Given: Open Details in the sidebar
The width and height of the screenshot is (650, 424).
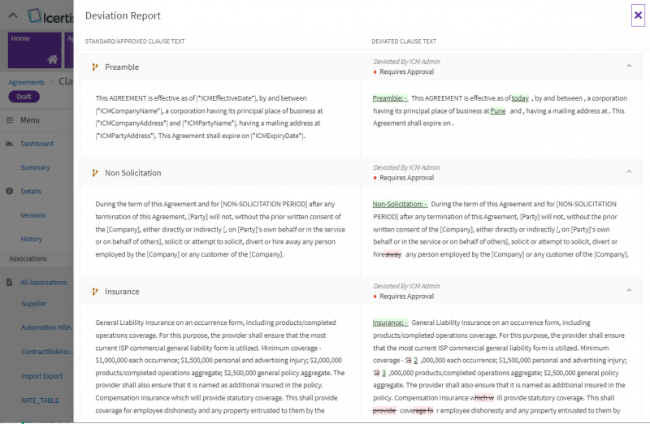Looking at the screenshot, I should coord(31,192).
